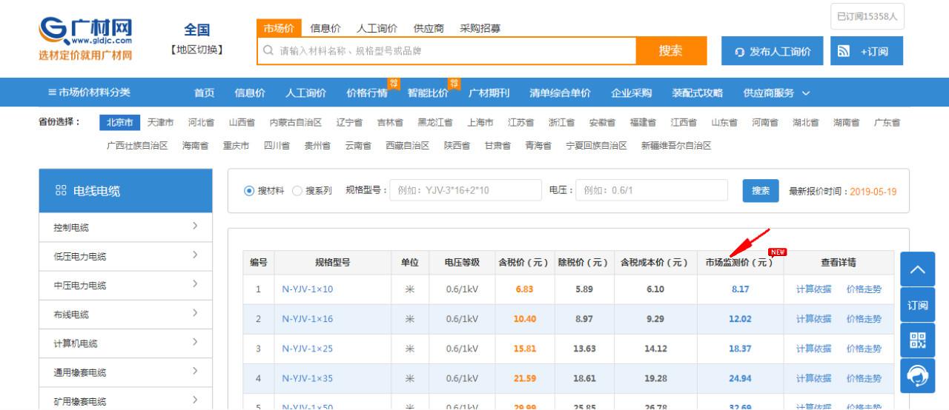The width and height of the screenshot is (949, 410).
Task: Open 计算依据 for N-YJV-1×16
Action: click(x=813, y=319)
